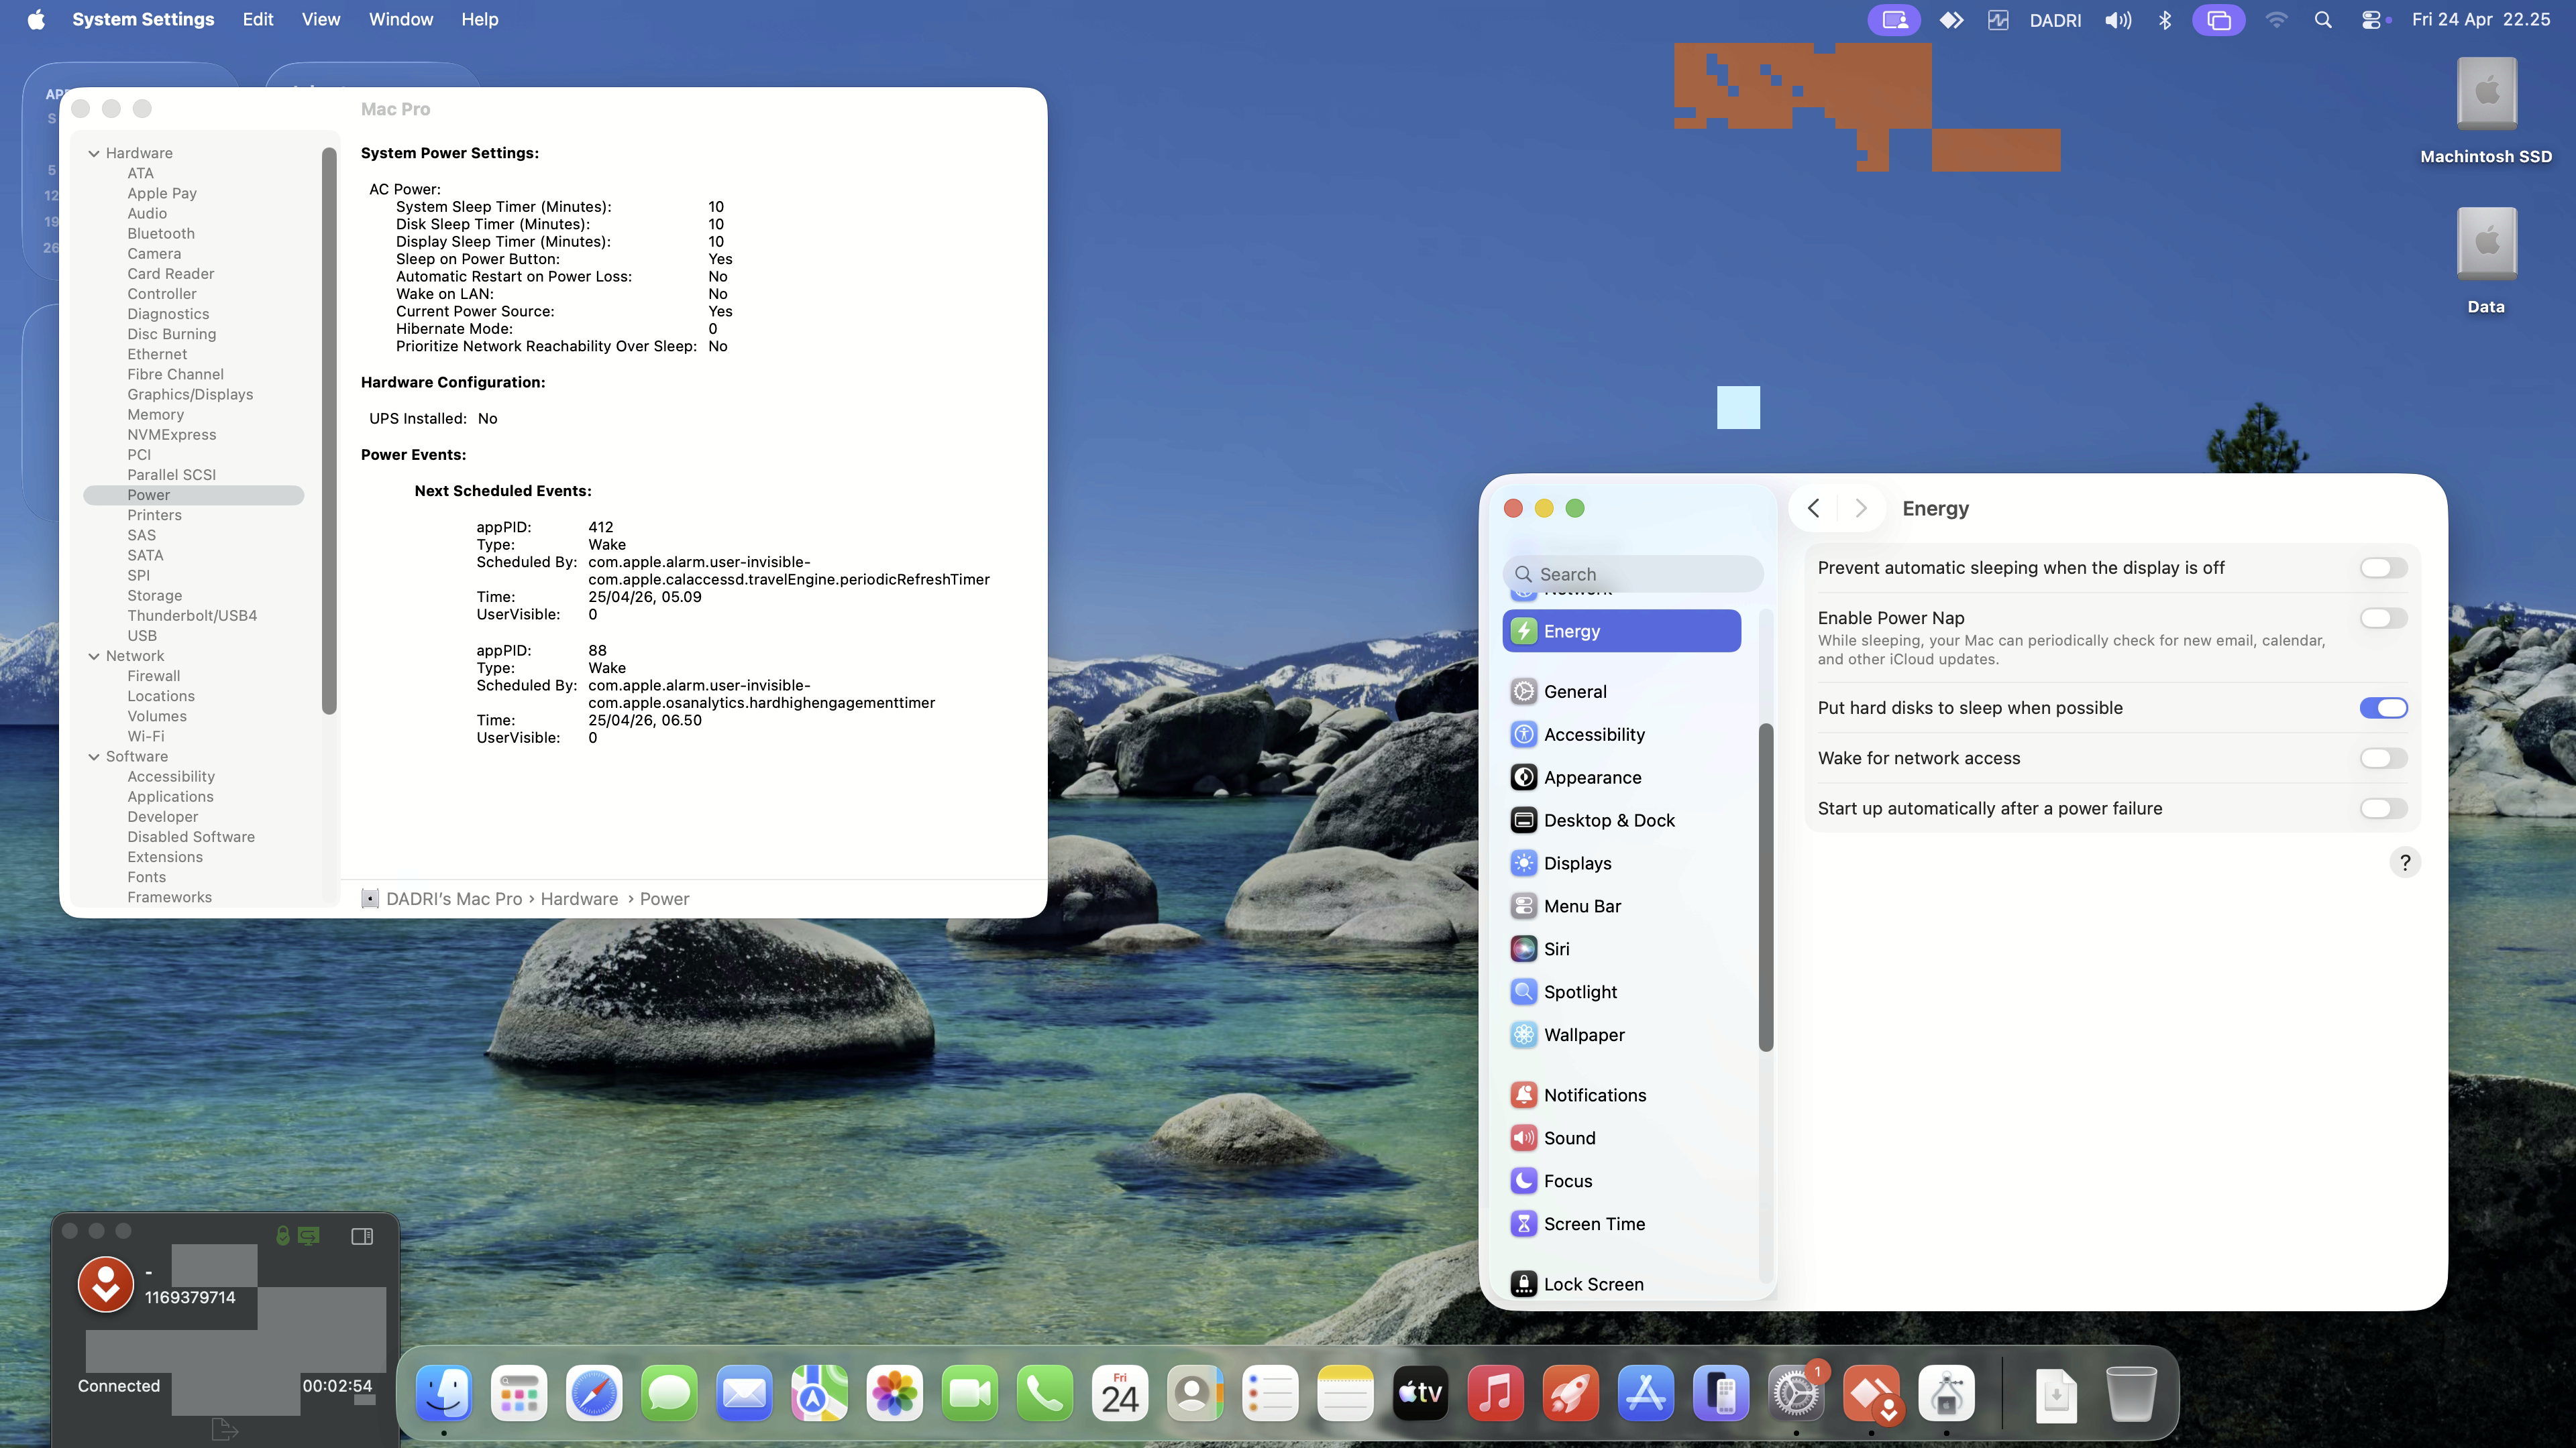This screenshot has height=1448, width=2576.
Task: Click System Information sidebar scrollbar
Action: [329, 430]
